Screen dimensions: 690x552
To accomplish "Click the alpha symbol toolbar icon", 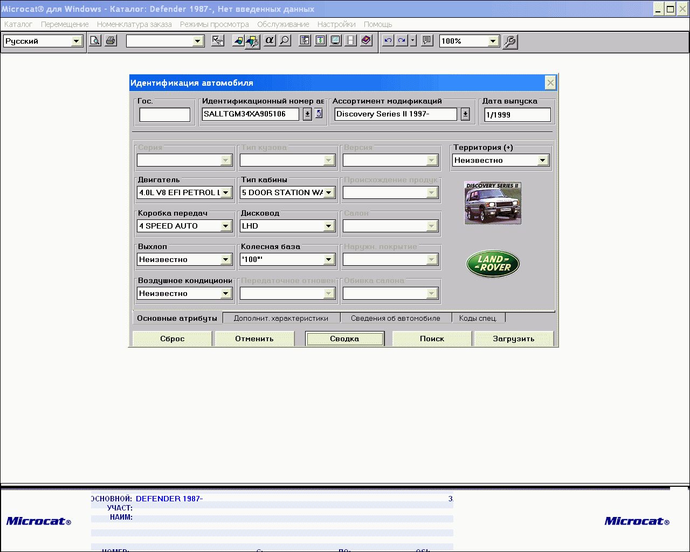I will pyautogui.click(x=269, y=41).
